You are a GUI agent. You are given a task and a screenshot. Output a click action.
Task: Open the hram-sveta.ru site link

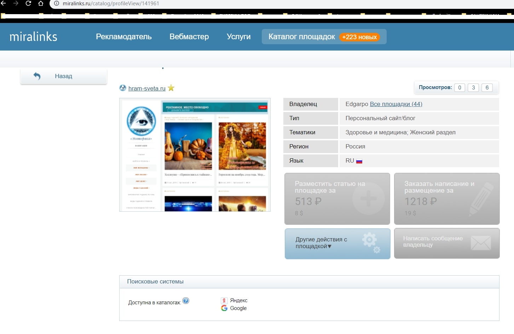coord(147,88)
